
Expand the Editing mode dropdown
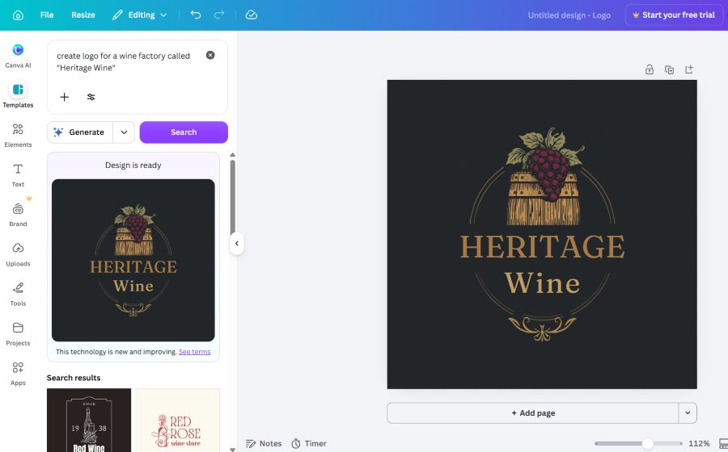pos(139,15)
